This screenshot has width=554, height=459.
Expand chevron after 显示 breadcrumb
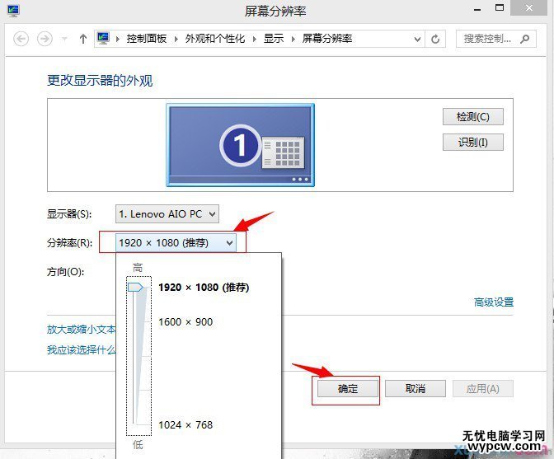coord(293,39)
